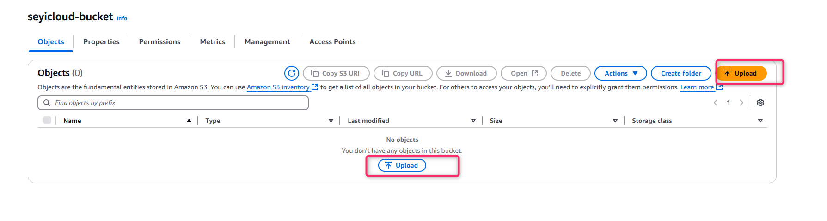Copy S3 URI of object
Screen dimensions: 827x221
click(336, 73)
